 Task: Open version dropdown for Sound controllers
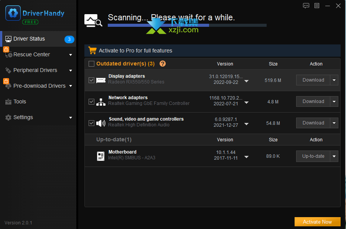click(247, 124)
